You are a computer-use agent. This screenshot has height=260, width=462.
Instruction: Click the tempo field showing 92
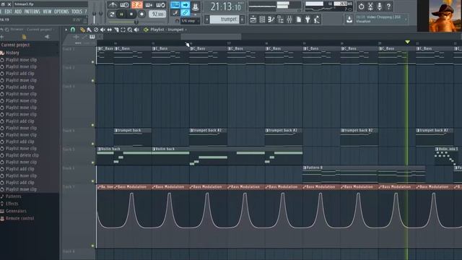(157, 14)
